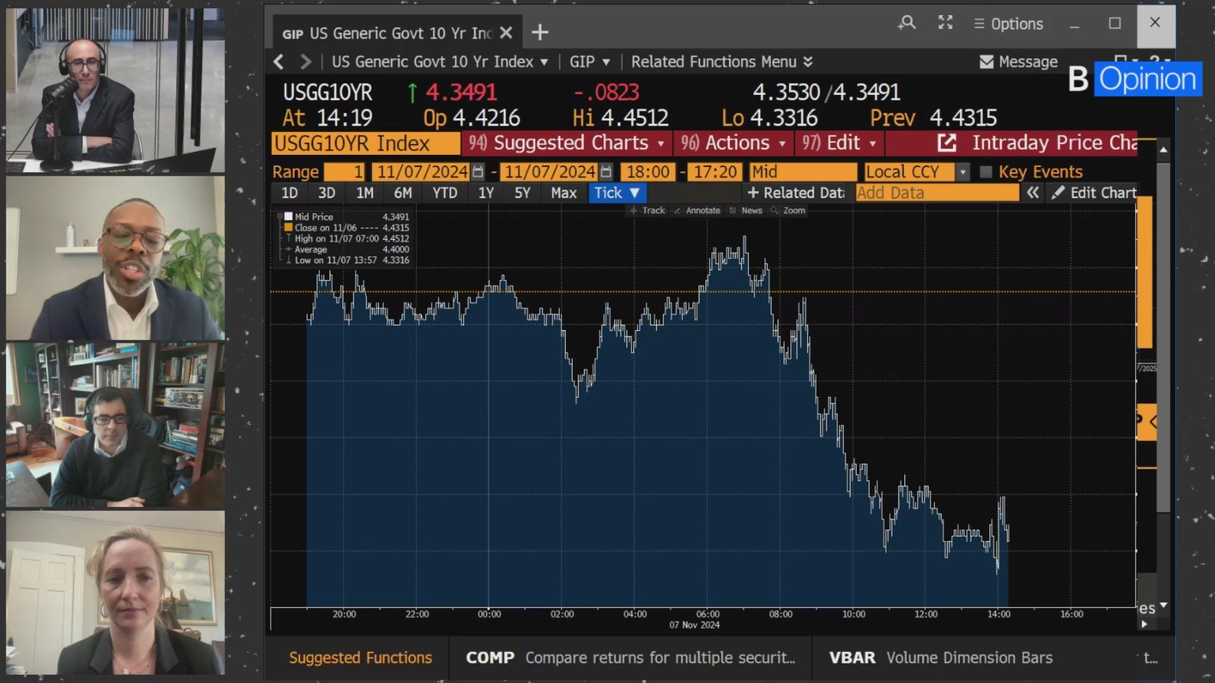Toggle Close on 11/06 legend swatch
This screenshot has height=683, width=1215.
(x=289, y=228)
